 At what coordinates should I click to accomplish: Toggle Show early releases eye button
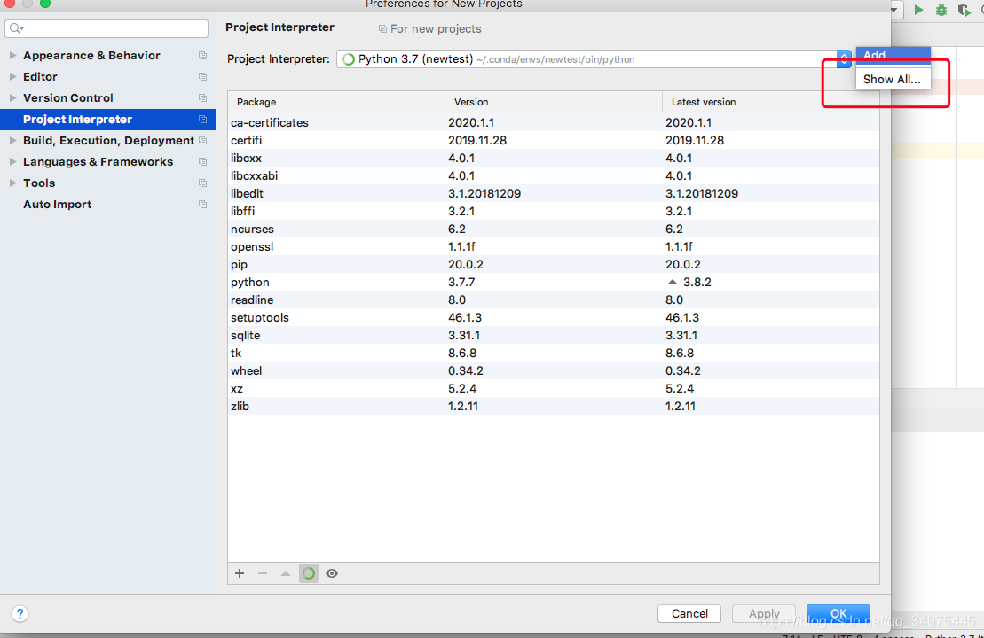click(x=332, y=573)
